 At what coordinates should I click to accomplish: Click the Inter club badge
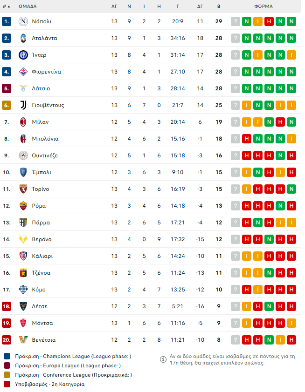click(x=23, y=55)
